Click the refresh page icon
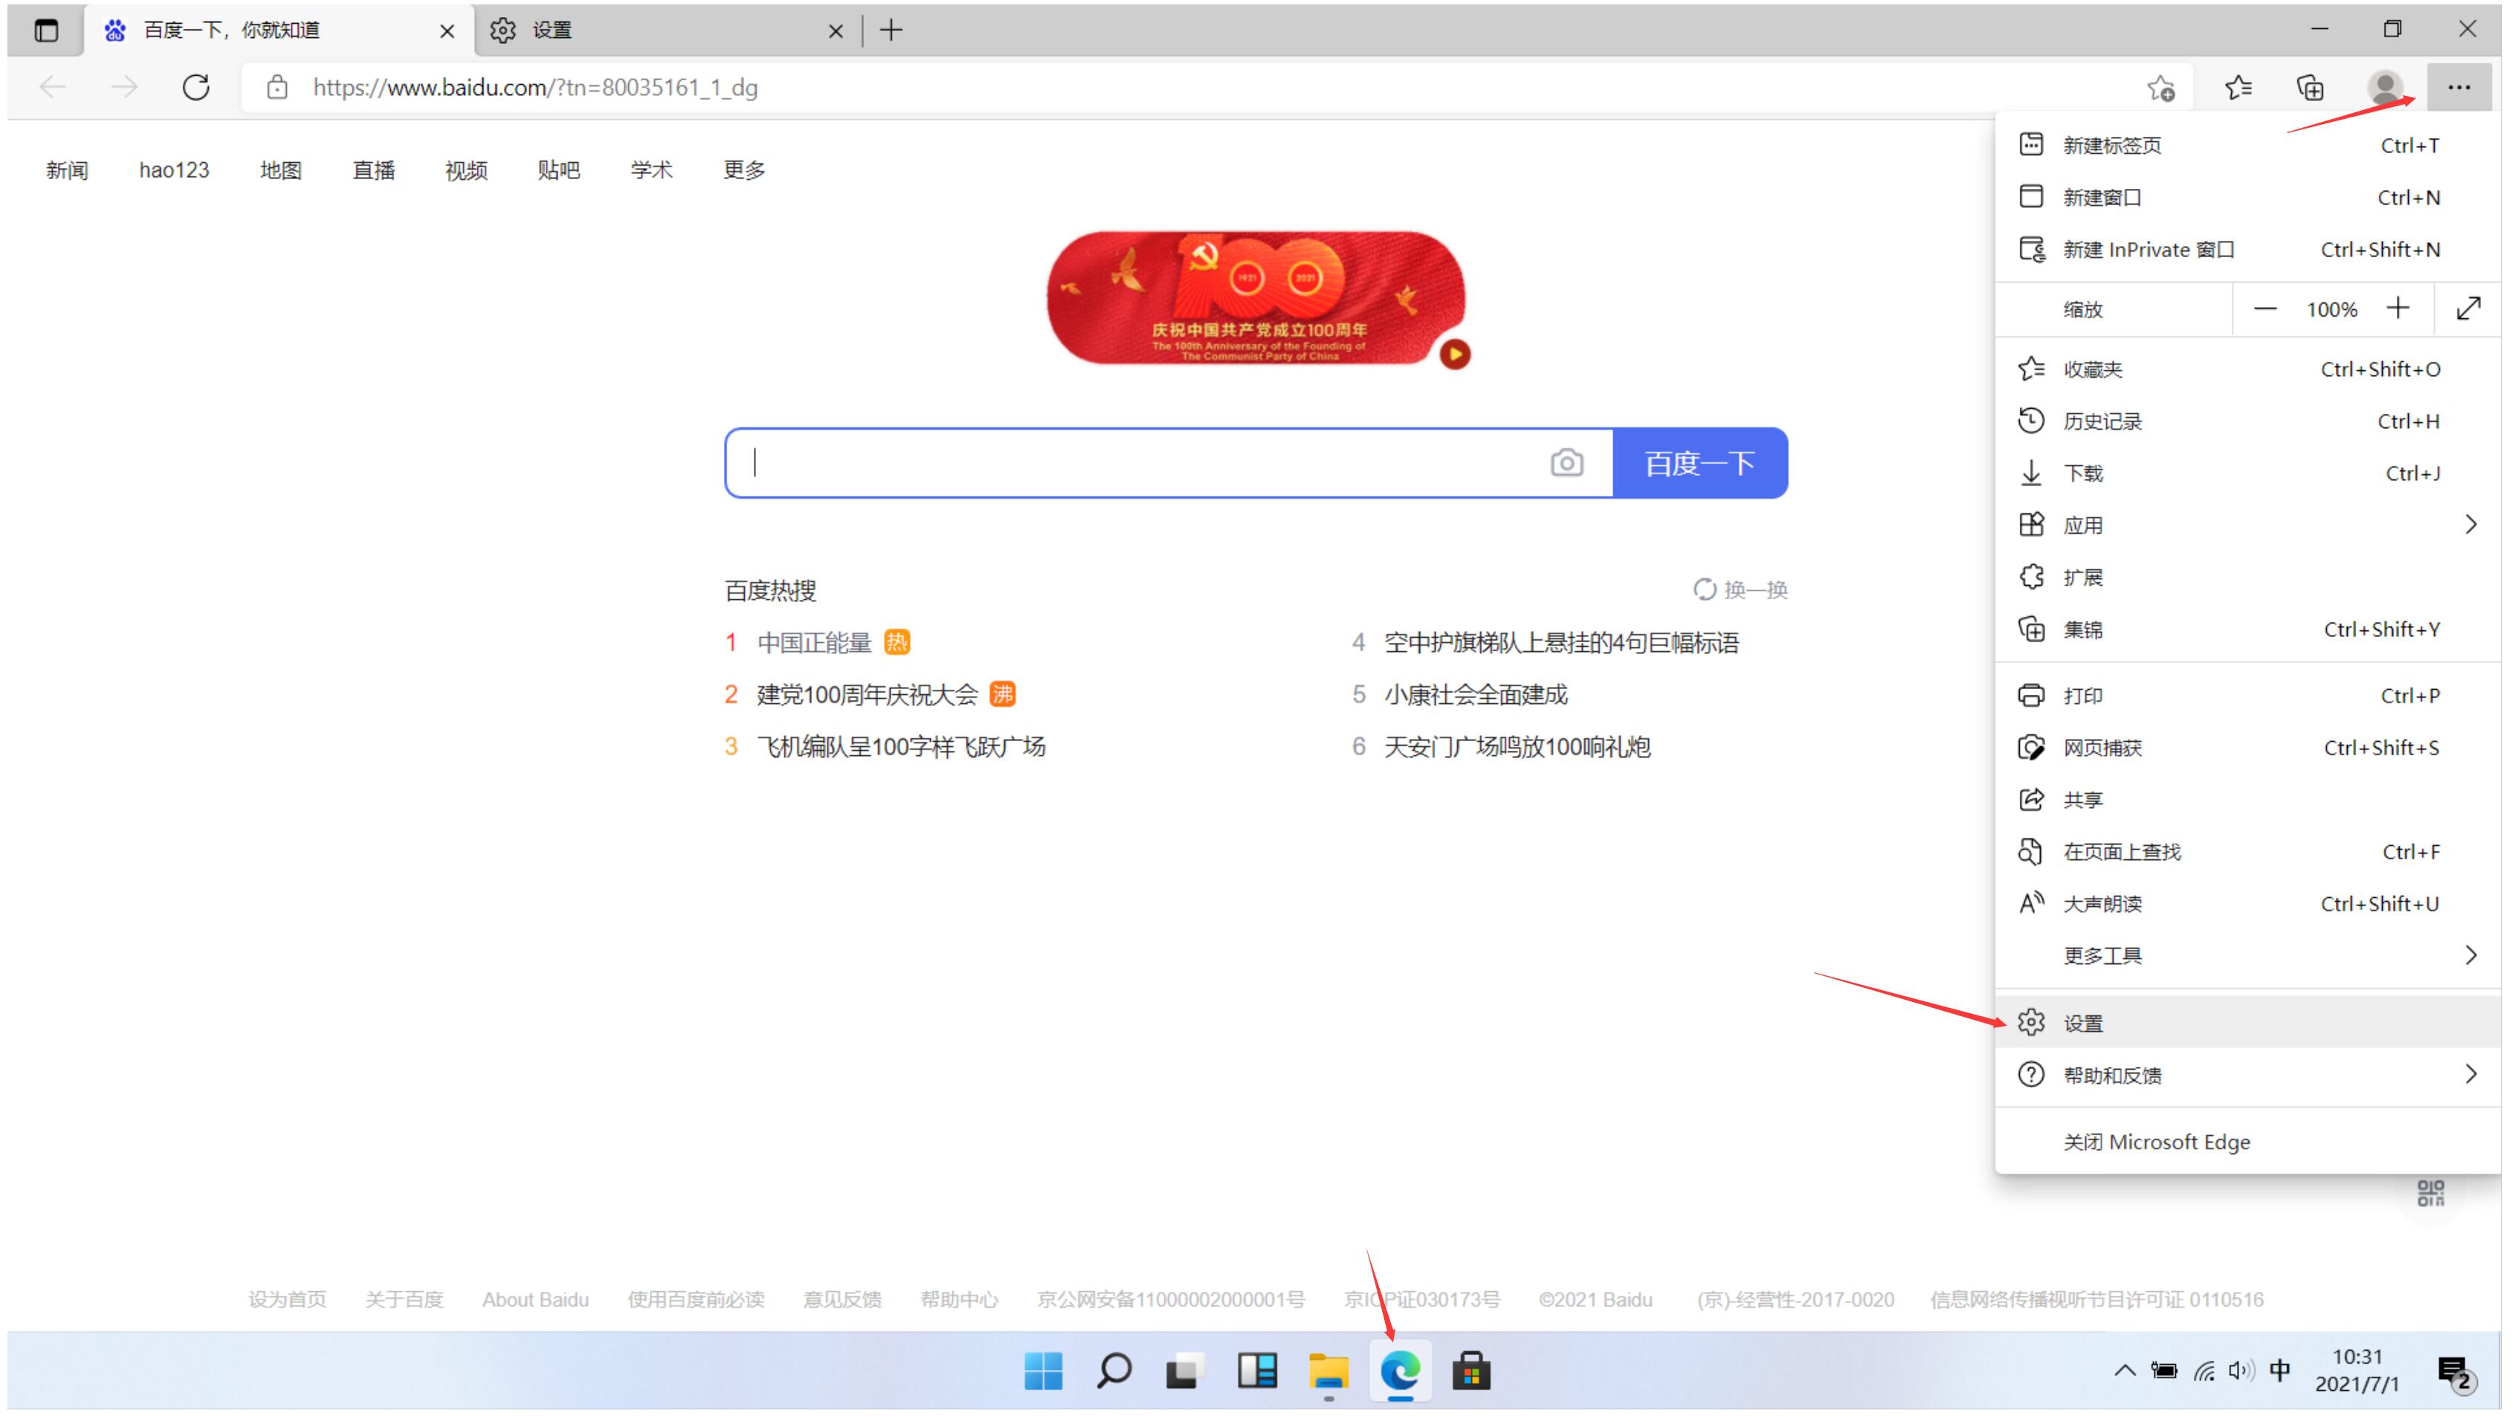The width and height of the screenshot is (2518, 1422). pyautogui.click(x=196, y=87)
